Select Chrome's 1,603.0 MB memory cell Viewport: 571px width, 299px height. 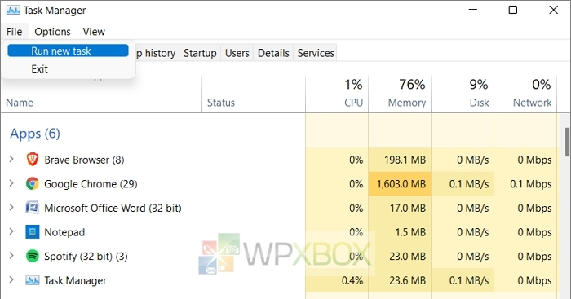coord(400,184)
